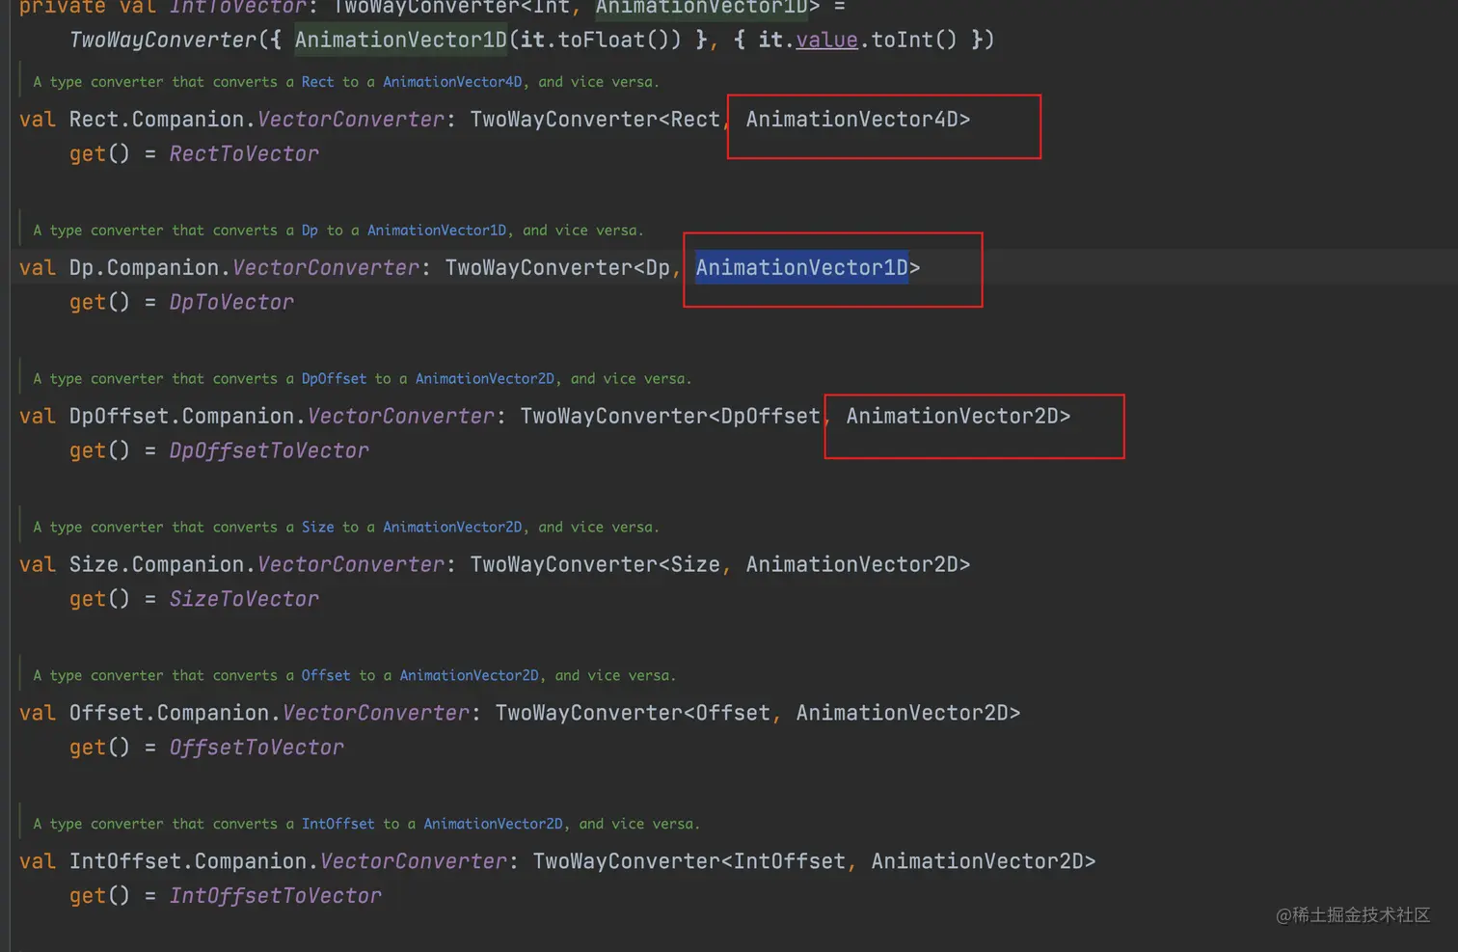
Task: Click the "Size" link in the doc comment
Action: click(x=317, y=528)
